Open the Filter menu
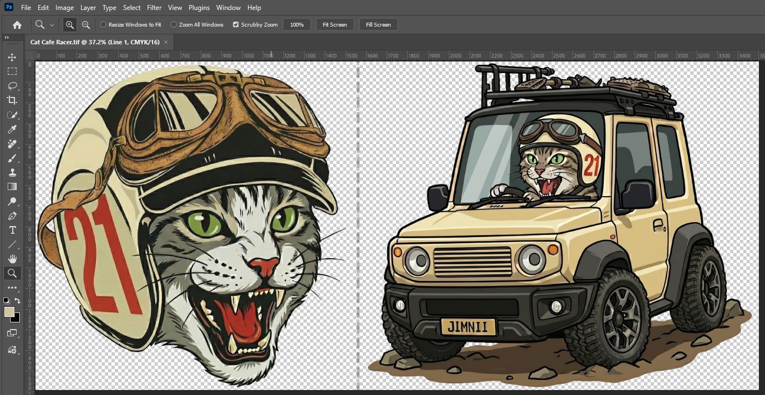The image size is (765, 395). (154, 8)
